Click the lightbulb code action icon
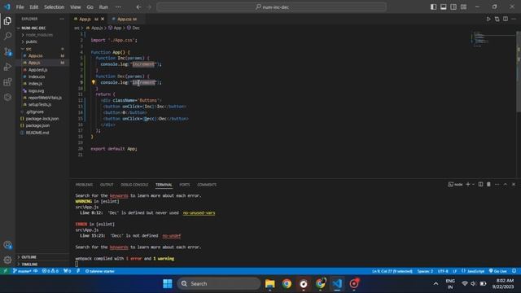Image resolution: width=521 pixels, height=293 pixels. point(94,82)
